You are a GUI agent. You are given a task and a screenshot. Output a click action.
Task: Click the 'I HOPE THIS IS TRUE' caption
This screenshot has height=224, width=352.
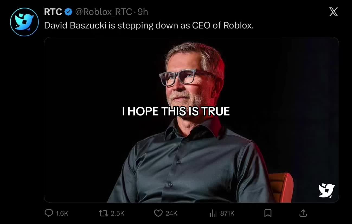(x=176, y=111)
